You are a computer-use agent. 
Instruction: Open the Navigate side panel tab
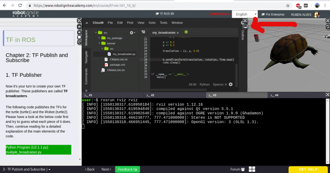pos(86,57)
